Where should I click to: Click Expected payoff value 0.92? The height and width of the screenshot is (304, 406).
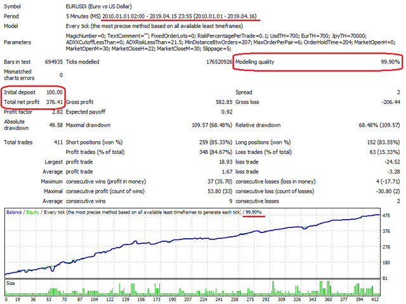click(x=227, y=112)
